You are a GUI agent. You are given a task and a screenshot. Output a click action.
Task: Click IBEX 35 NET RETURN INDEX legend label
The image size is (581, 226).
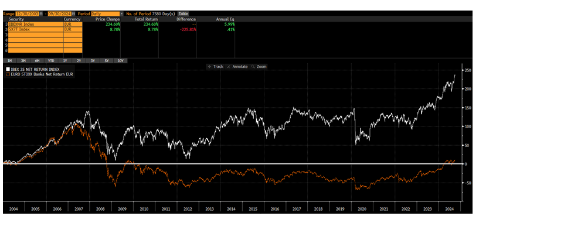tap(35, 69)
